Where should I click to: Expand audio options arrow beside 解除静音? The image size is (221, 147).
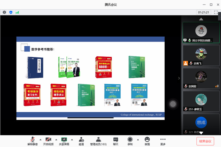(x=40, y=139)
